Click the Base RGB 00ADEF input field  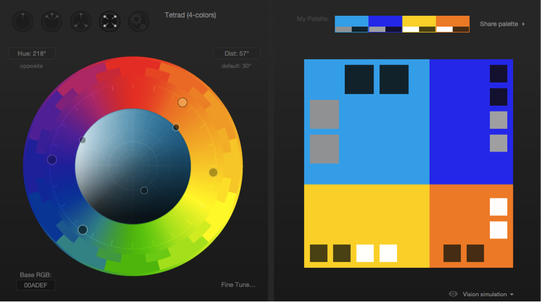point(35,285)
